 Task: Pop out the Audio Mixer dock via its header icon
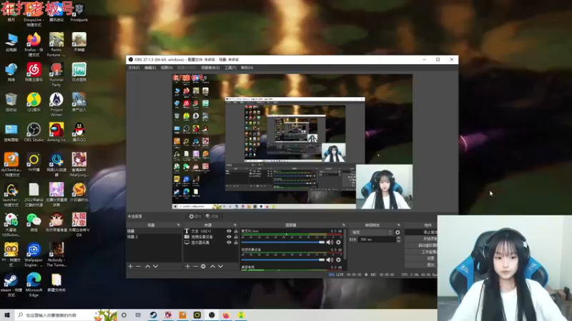(344, 225)
